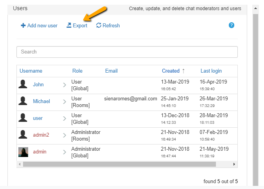Sort table by Role column
The width and height of the screenshot is (264, 189).
pyautogui.click(x=77, y=71)
